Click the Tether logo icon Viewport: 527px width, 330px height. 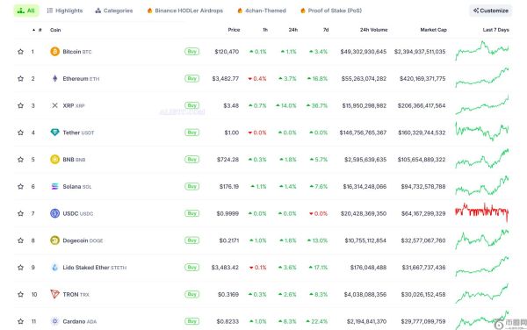click(x=54, y=133)
